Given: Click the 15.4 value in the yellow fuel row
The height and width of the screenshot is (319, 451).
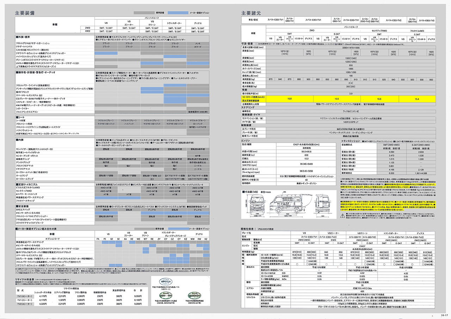Looking at the screenshot, I should click(417, 99).
